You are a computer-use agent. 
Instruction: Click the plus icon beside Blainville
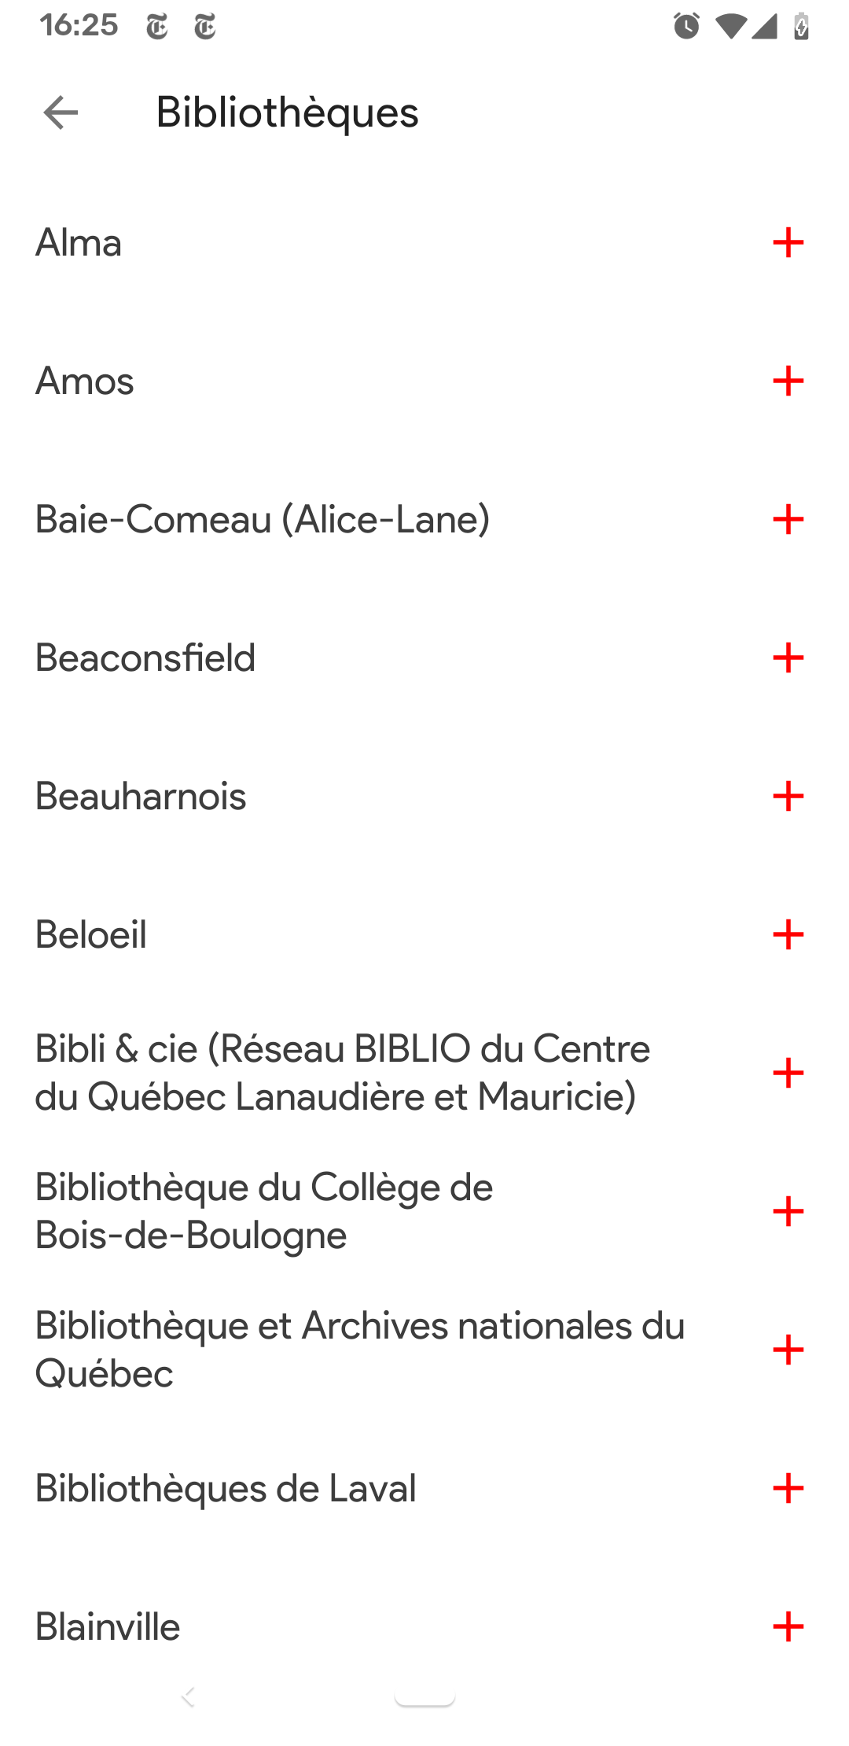[788, 1626]
